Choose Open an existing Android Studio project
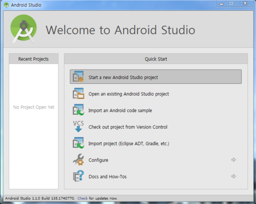This screenshot has height=204, width=256. tap(128, 94)
